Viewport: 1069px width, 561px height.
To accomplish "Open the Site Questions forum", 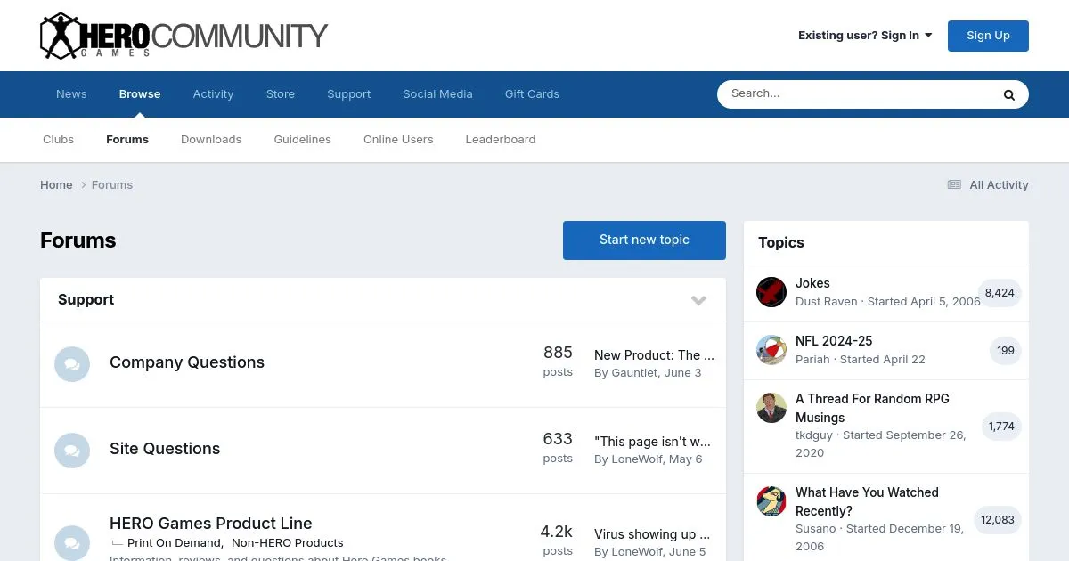I will tap(165, 449).
